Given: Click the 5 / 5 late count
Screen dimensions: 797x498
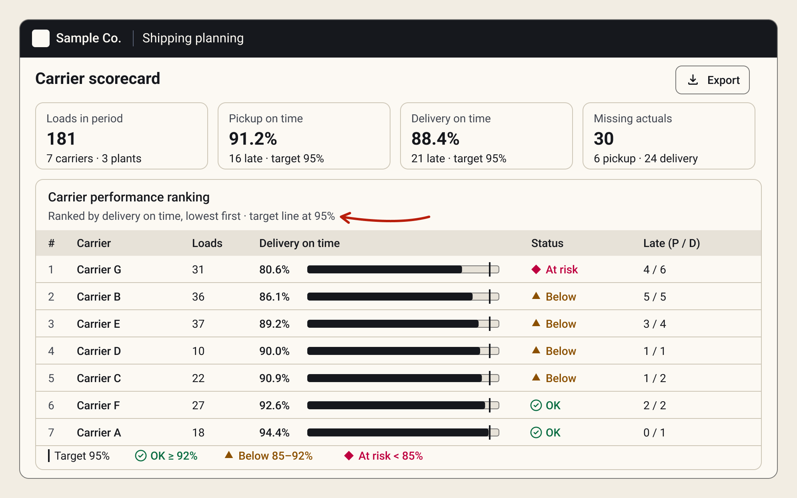Looking at the screenshot, I should pyautogui.click(x=655, y=297).
